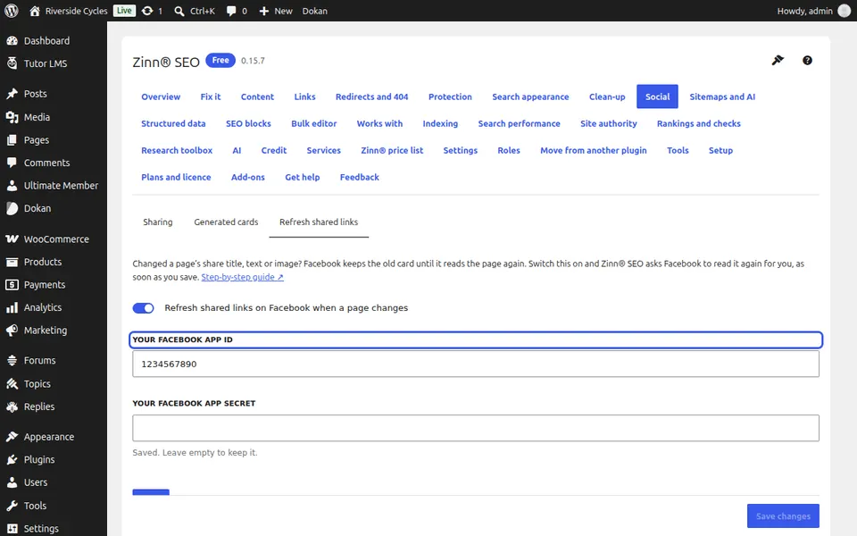Disable Refresh shared links on Facebook toggle
This screenshot has width=857, height=536.
143,308
